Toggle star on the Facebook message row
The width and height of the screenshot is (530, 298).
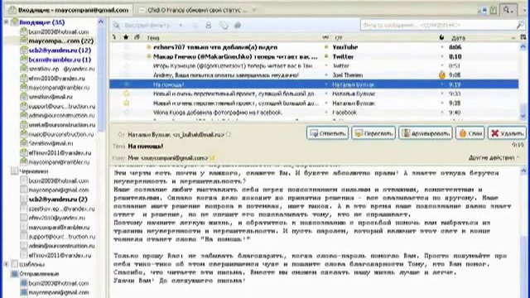tap(127, 113)
